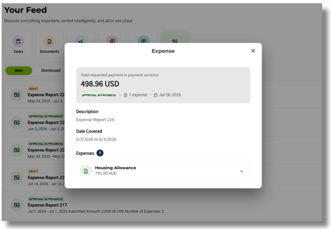Open the report dated Jun 3, 2026 - Jun 3
Viewport: 331px width, 229px height.
tap(46, 123)
